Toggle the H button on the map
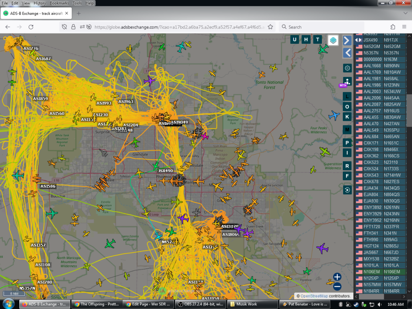Viewport: 412px width, 309px height. [x=306, y=40]
